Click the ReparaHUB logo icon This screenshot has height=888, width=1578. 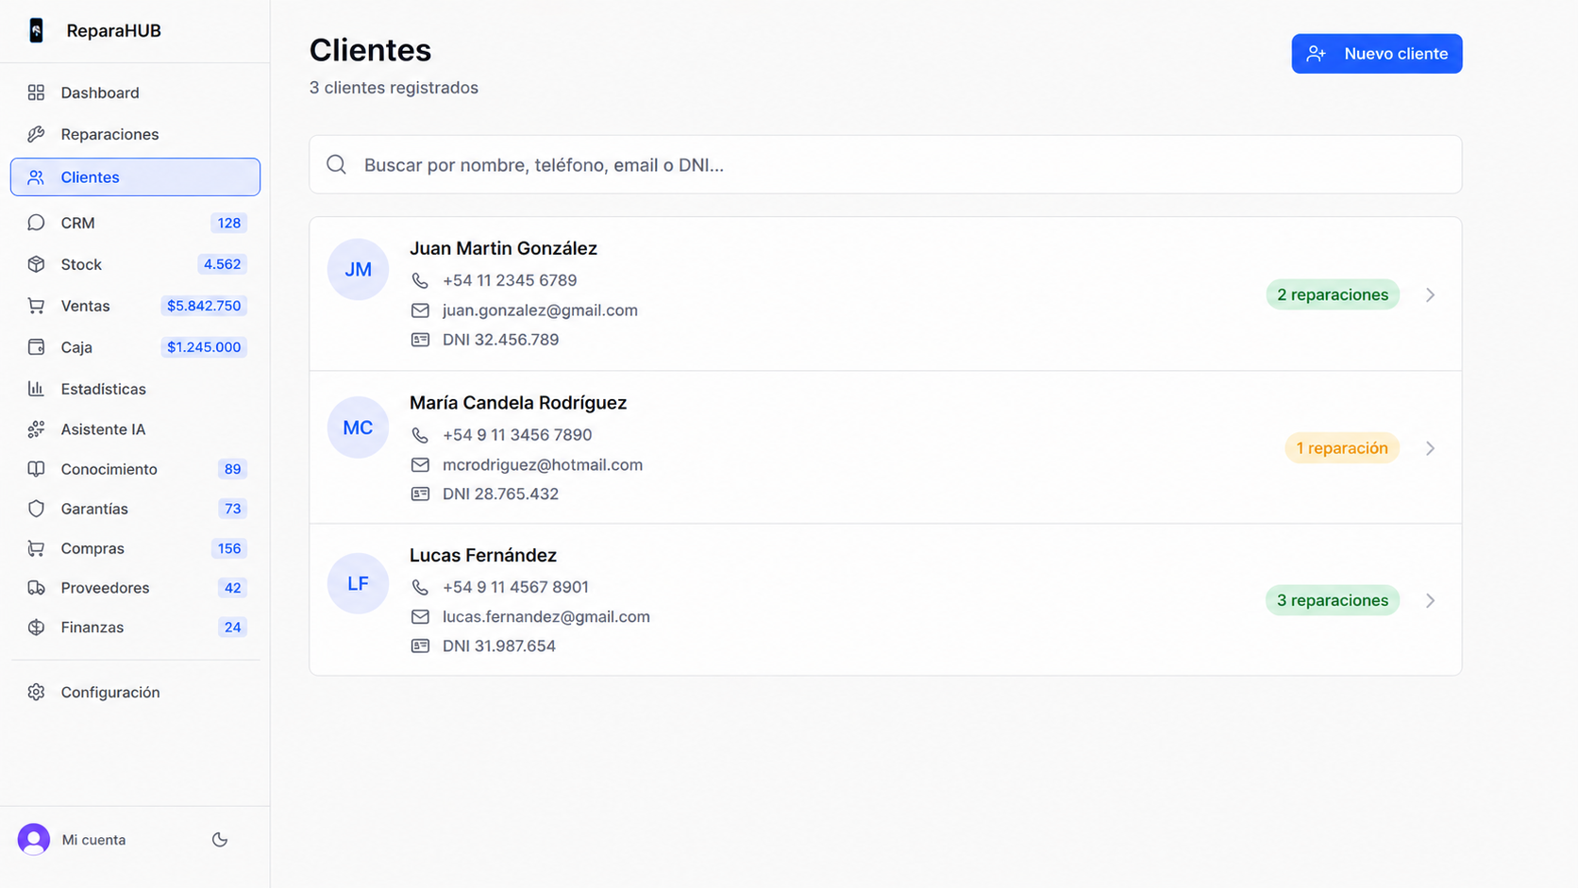coord(36,30)
